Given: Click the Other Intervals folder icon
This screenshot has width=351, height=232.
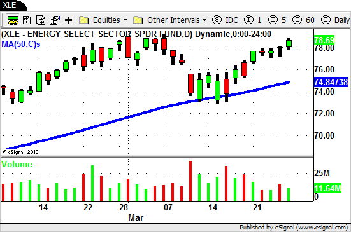Looking at the screenshot, I should pos(138,20).
